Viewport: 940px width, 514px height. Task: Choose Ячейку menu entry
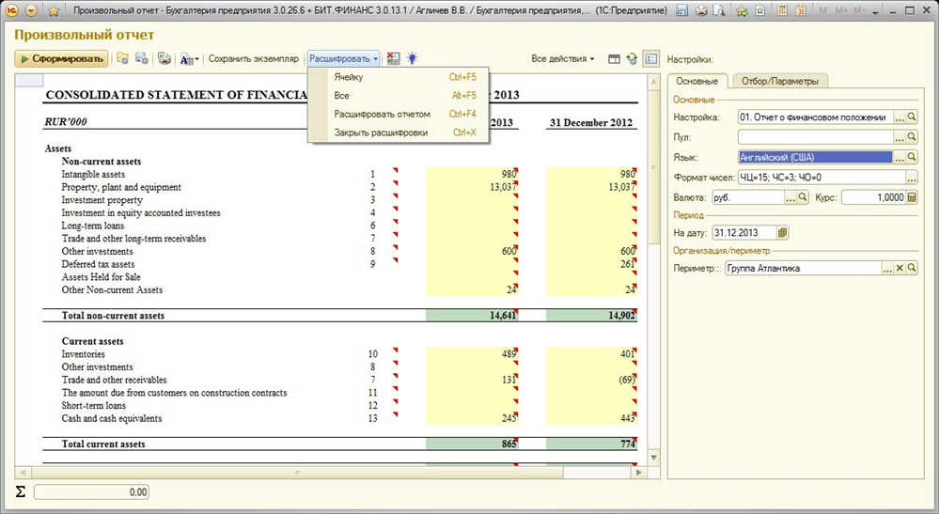[x=399, y=77]
